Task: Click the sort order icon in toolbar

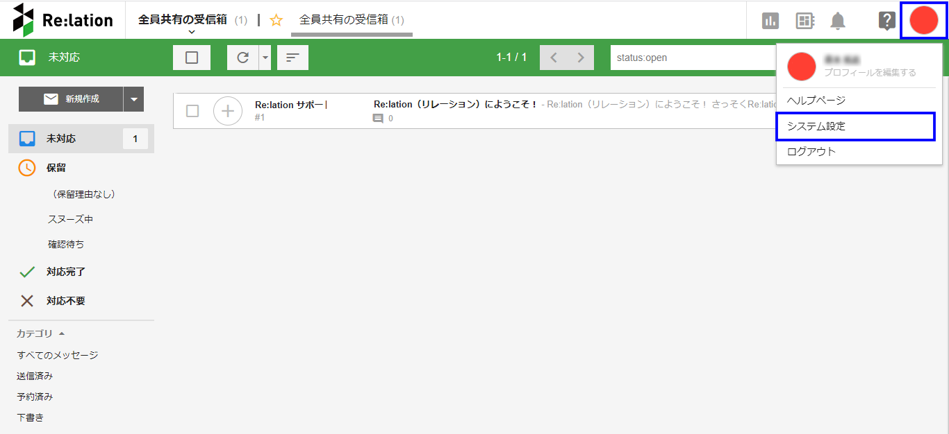Action: pyautogui.click(x=292, y=58)
